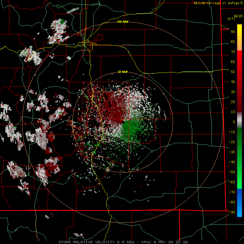This screenshot has height=244, width=244.
Task: Click the -30 value on the velocity scale
Action: (232, 152)
